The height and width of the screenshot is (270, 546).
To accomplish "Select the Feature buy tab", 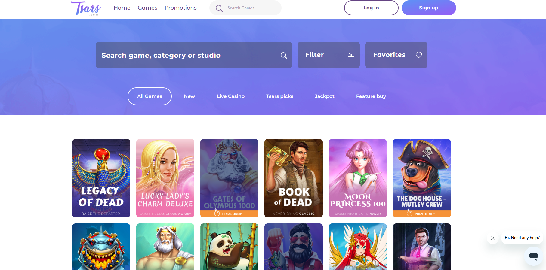I will point(371,96).
